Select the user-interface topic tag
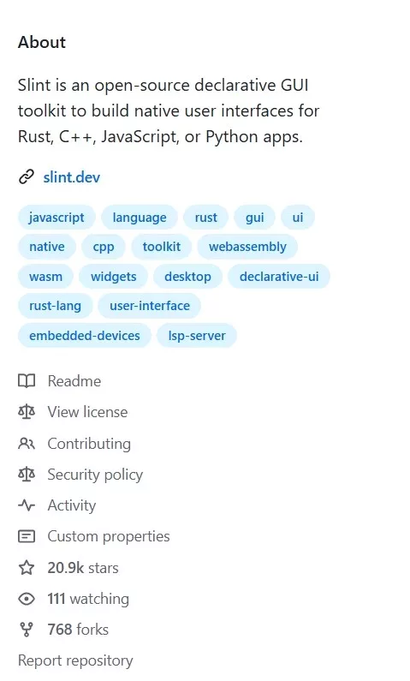Viewport: 410px width, 681px height. pos(150,306)
